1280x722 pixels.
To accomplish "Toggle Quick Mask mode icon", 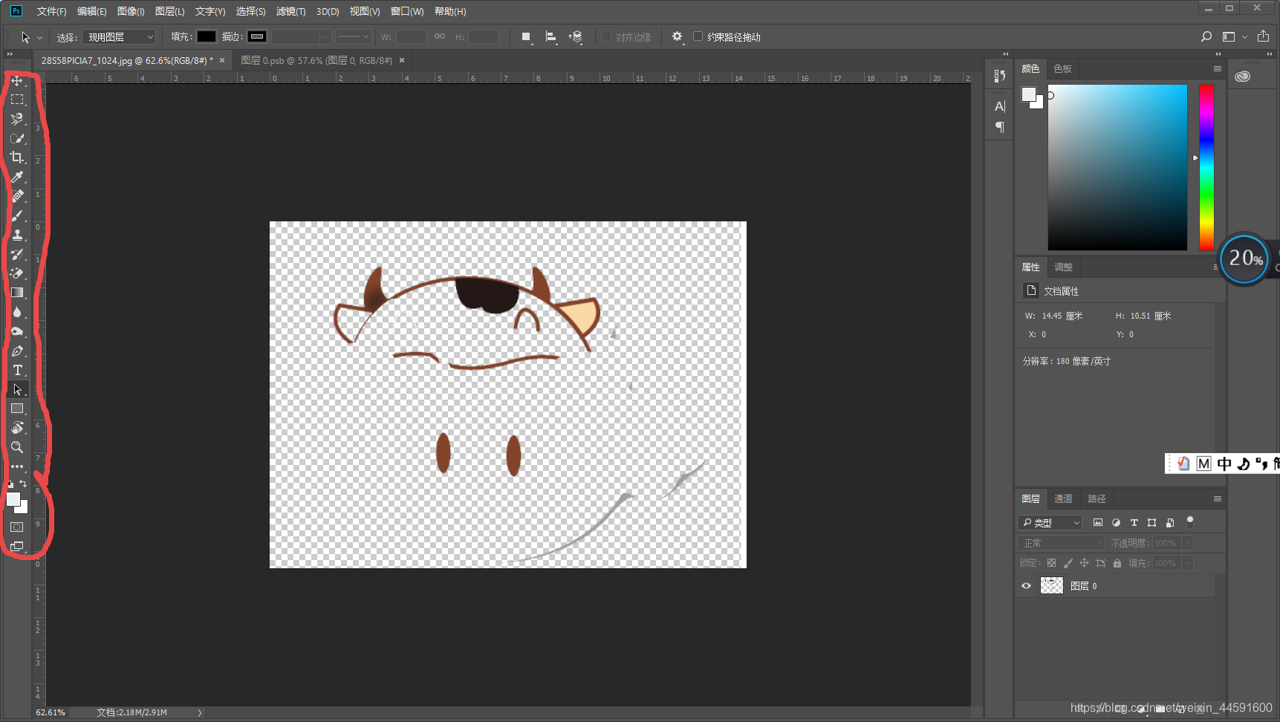I will 16,527.
